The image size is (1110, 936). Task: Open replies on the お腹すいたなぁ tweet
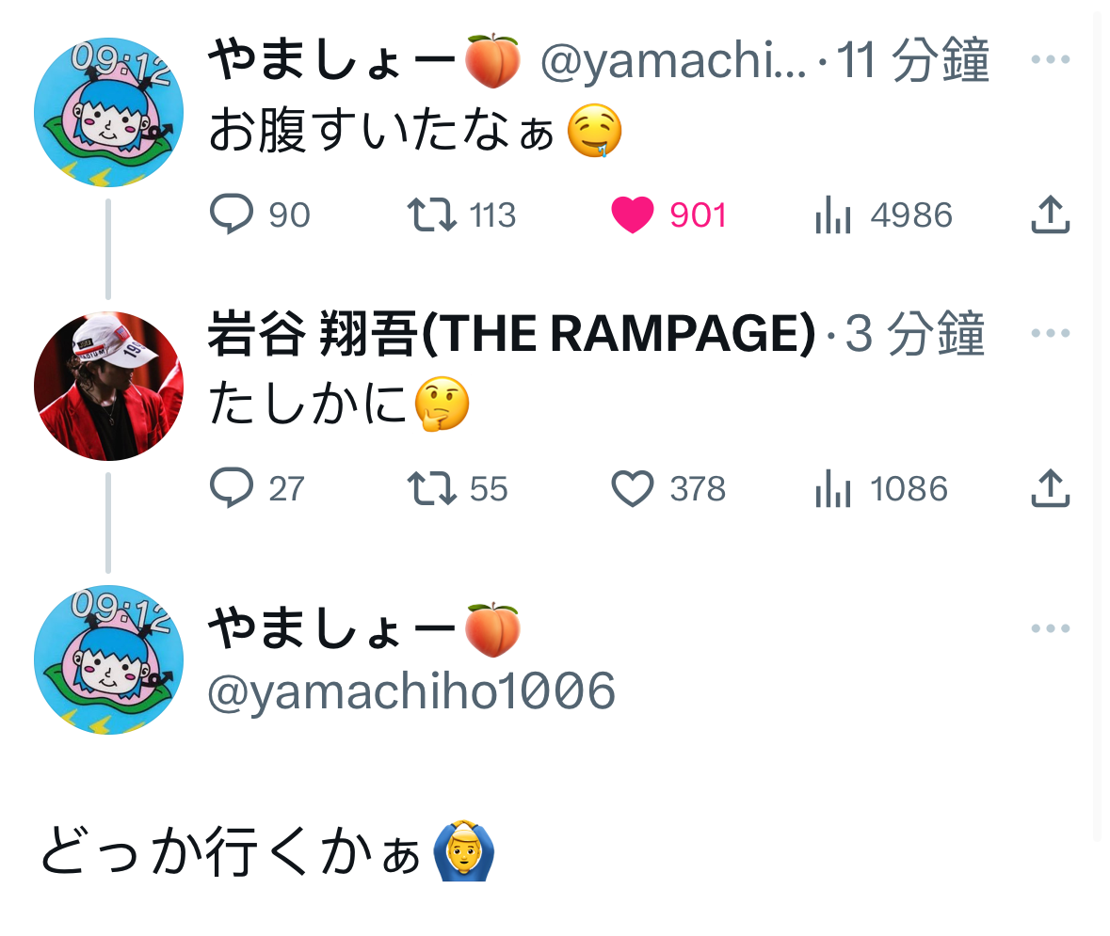tap(260, 214)
